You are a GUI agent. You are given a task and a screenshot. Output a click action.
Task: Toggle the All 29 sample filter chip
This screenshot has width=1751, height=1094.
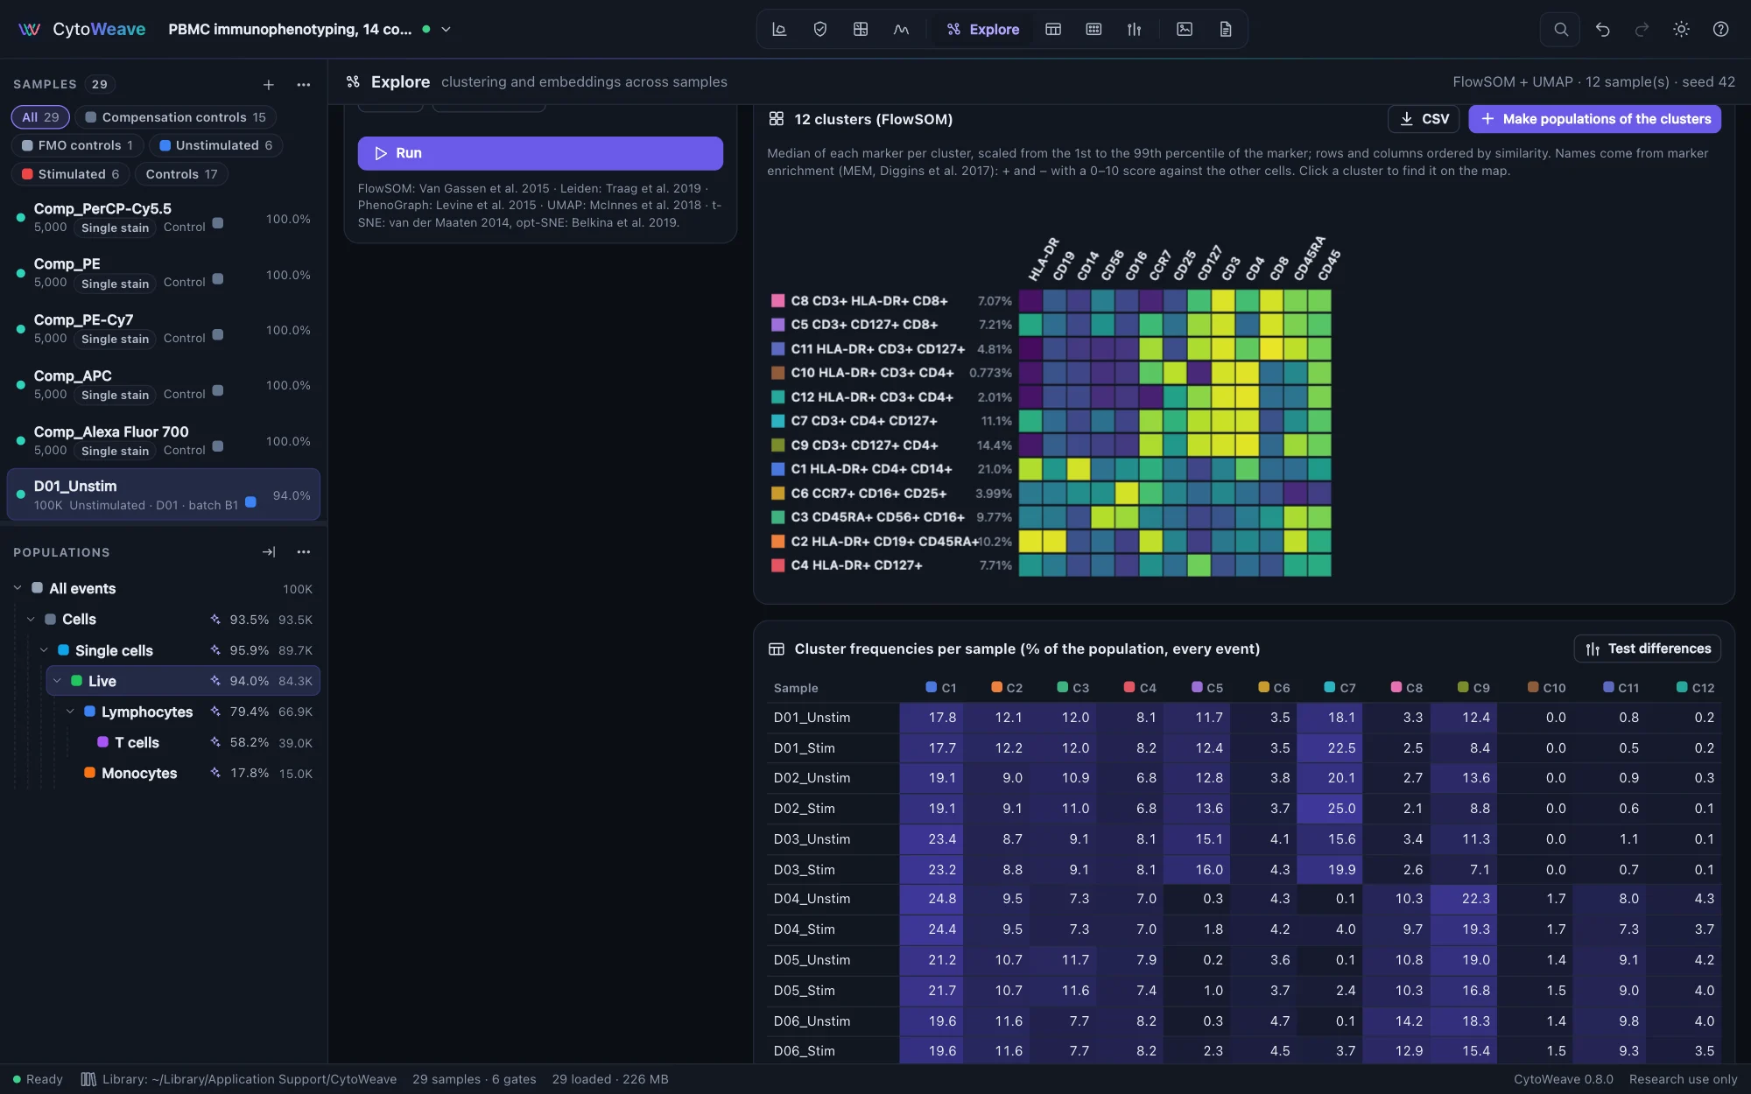40,117
